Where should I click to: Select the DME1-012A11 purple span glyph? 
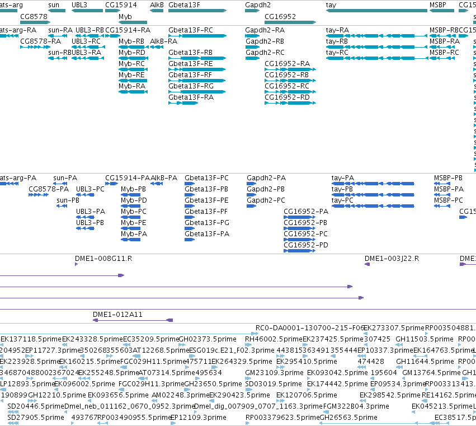click(x=133, y=320)
